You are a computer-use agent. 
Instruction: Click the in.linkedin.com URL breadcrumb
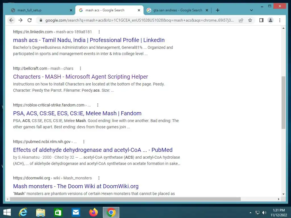52,32
